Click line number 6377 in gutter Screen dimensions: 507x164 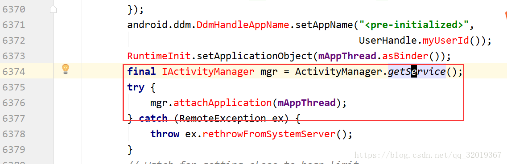tap(14, 119)
